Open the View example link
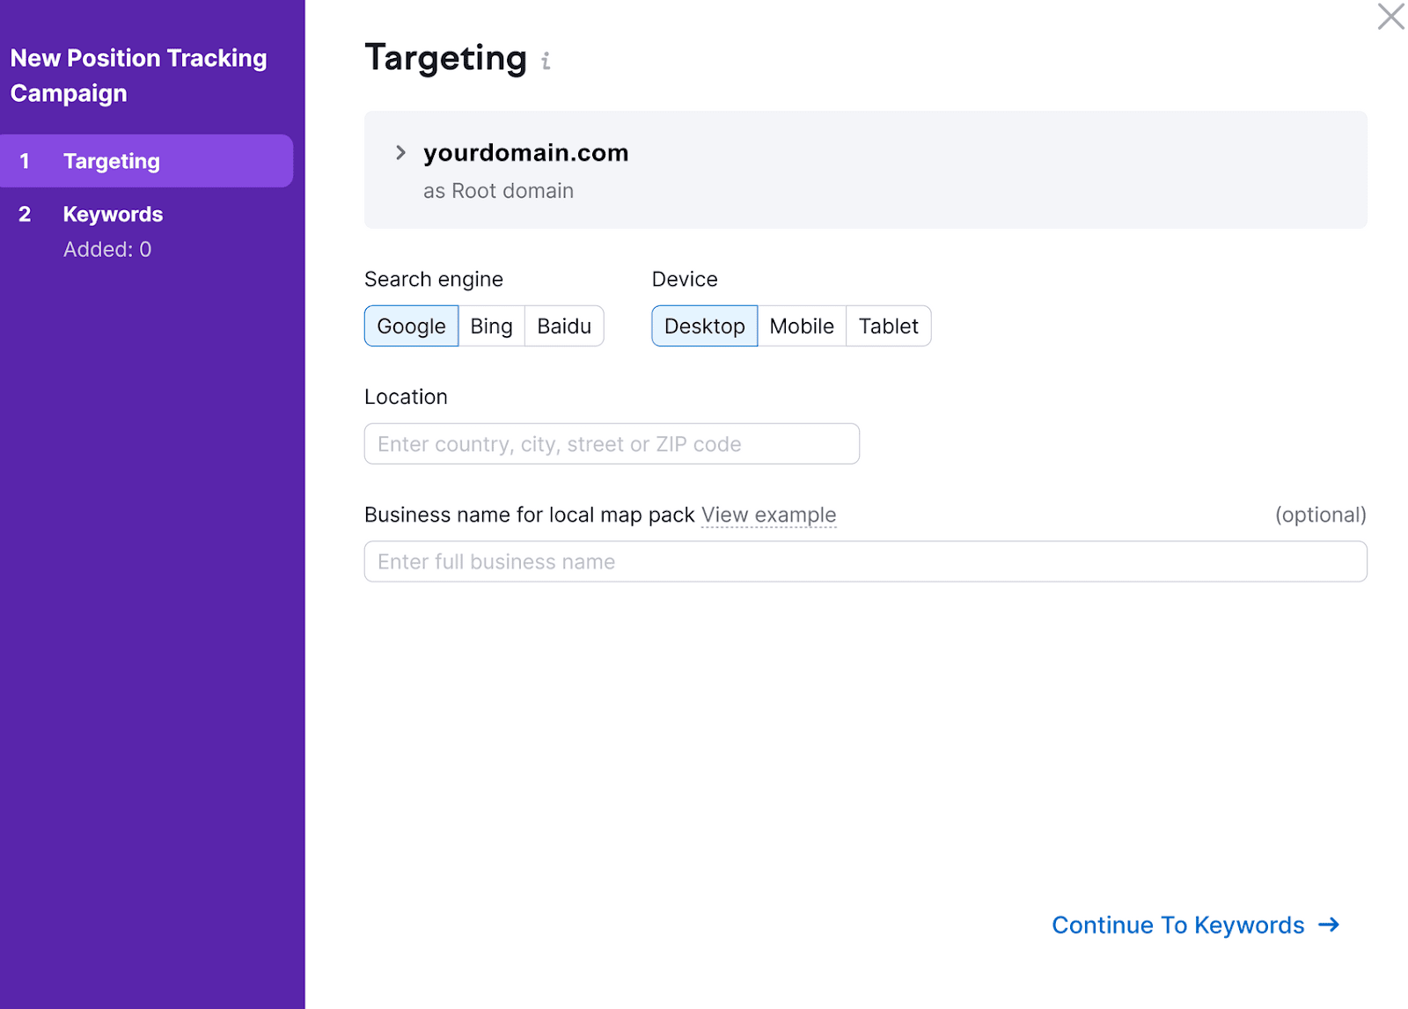Viewport: 1408px width, 1009px height. pos(768,515)
